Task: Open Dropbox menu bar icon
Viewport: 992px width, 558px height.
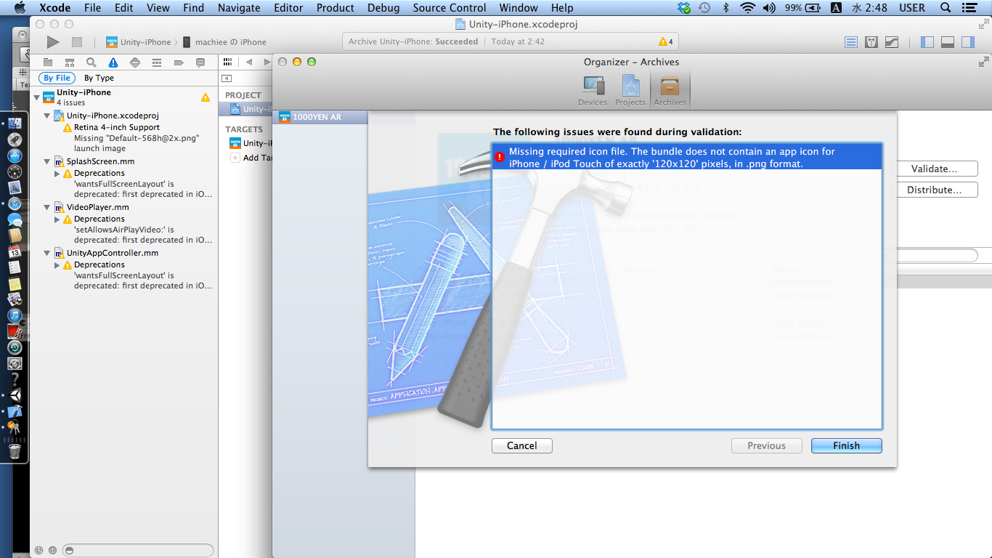Action: click(685, 8)
